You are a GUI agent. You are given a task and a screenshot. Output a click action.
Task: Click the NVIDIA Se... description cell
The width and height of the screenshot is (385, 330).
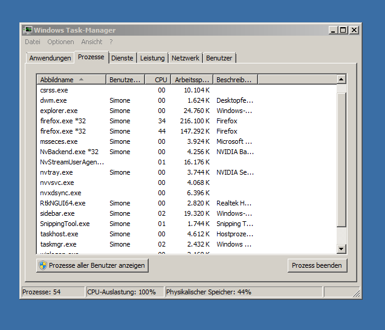point(235,173)
